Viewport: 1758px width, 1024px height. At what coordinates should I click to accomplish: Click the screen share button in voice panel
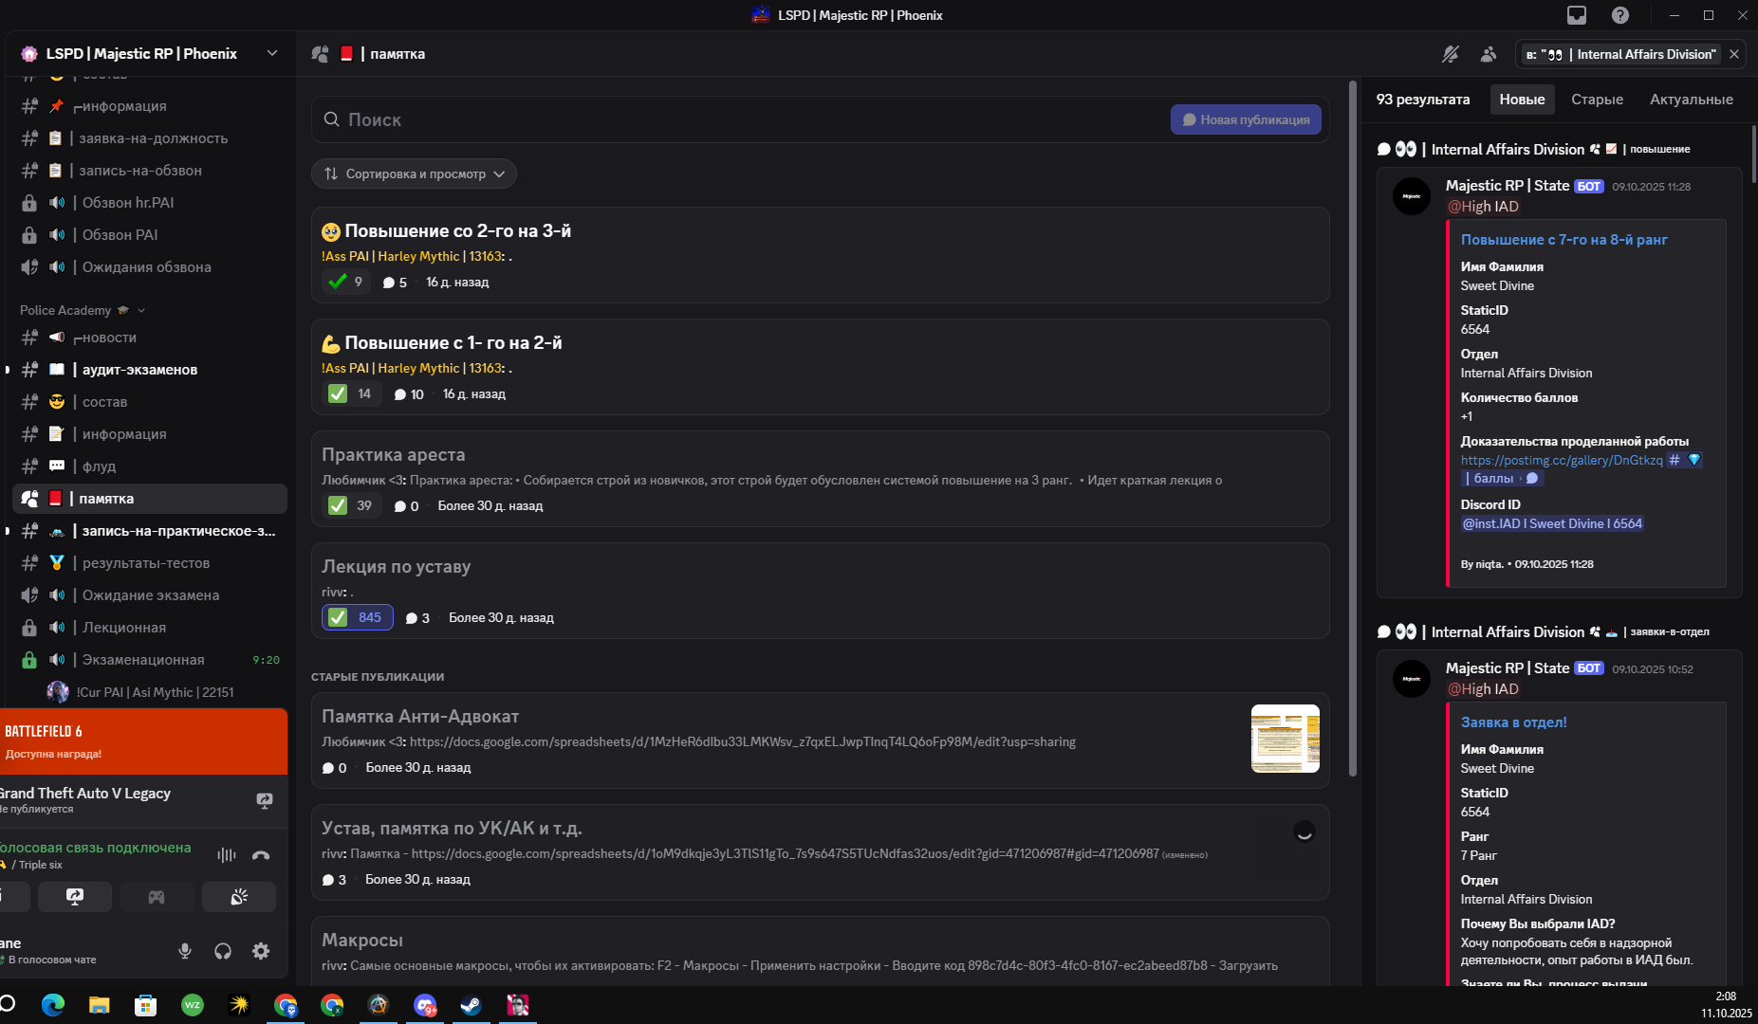75,897
